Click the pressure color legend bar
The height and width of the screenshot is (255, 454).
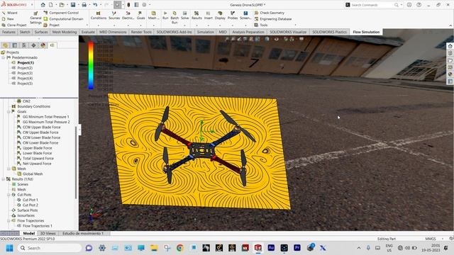pyautogui.click(x=91, y=65)
